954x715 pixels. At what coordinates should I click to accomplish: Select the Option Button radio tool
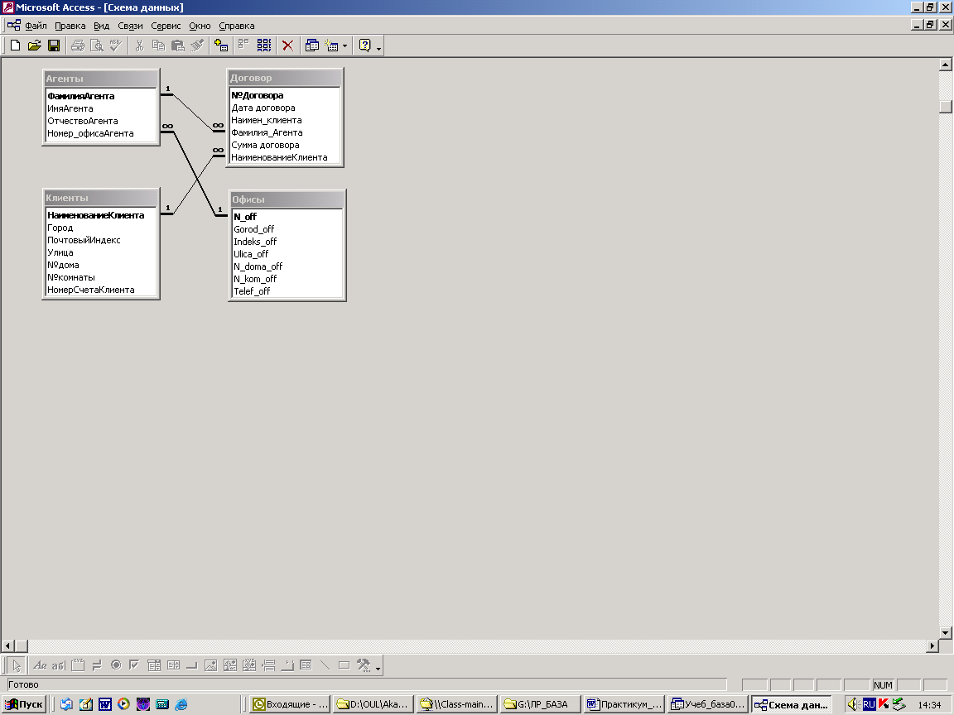point(116,665)
